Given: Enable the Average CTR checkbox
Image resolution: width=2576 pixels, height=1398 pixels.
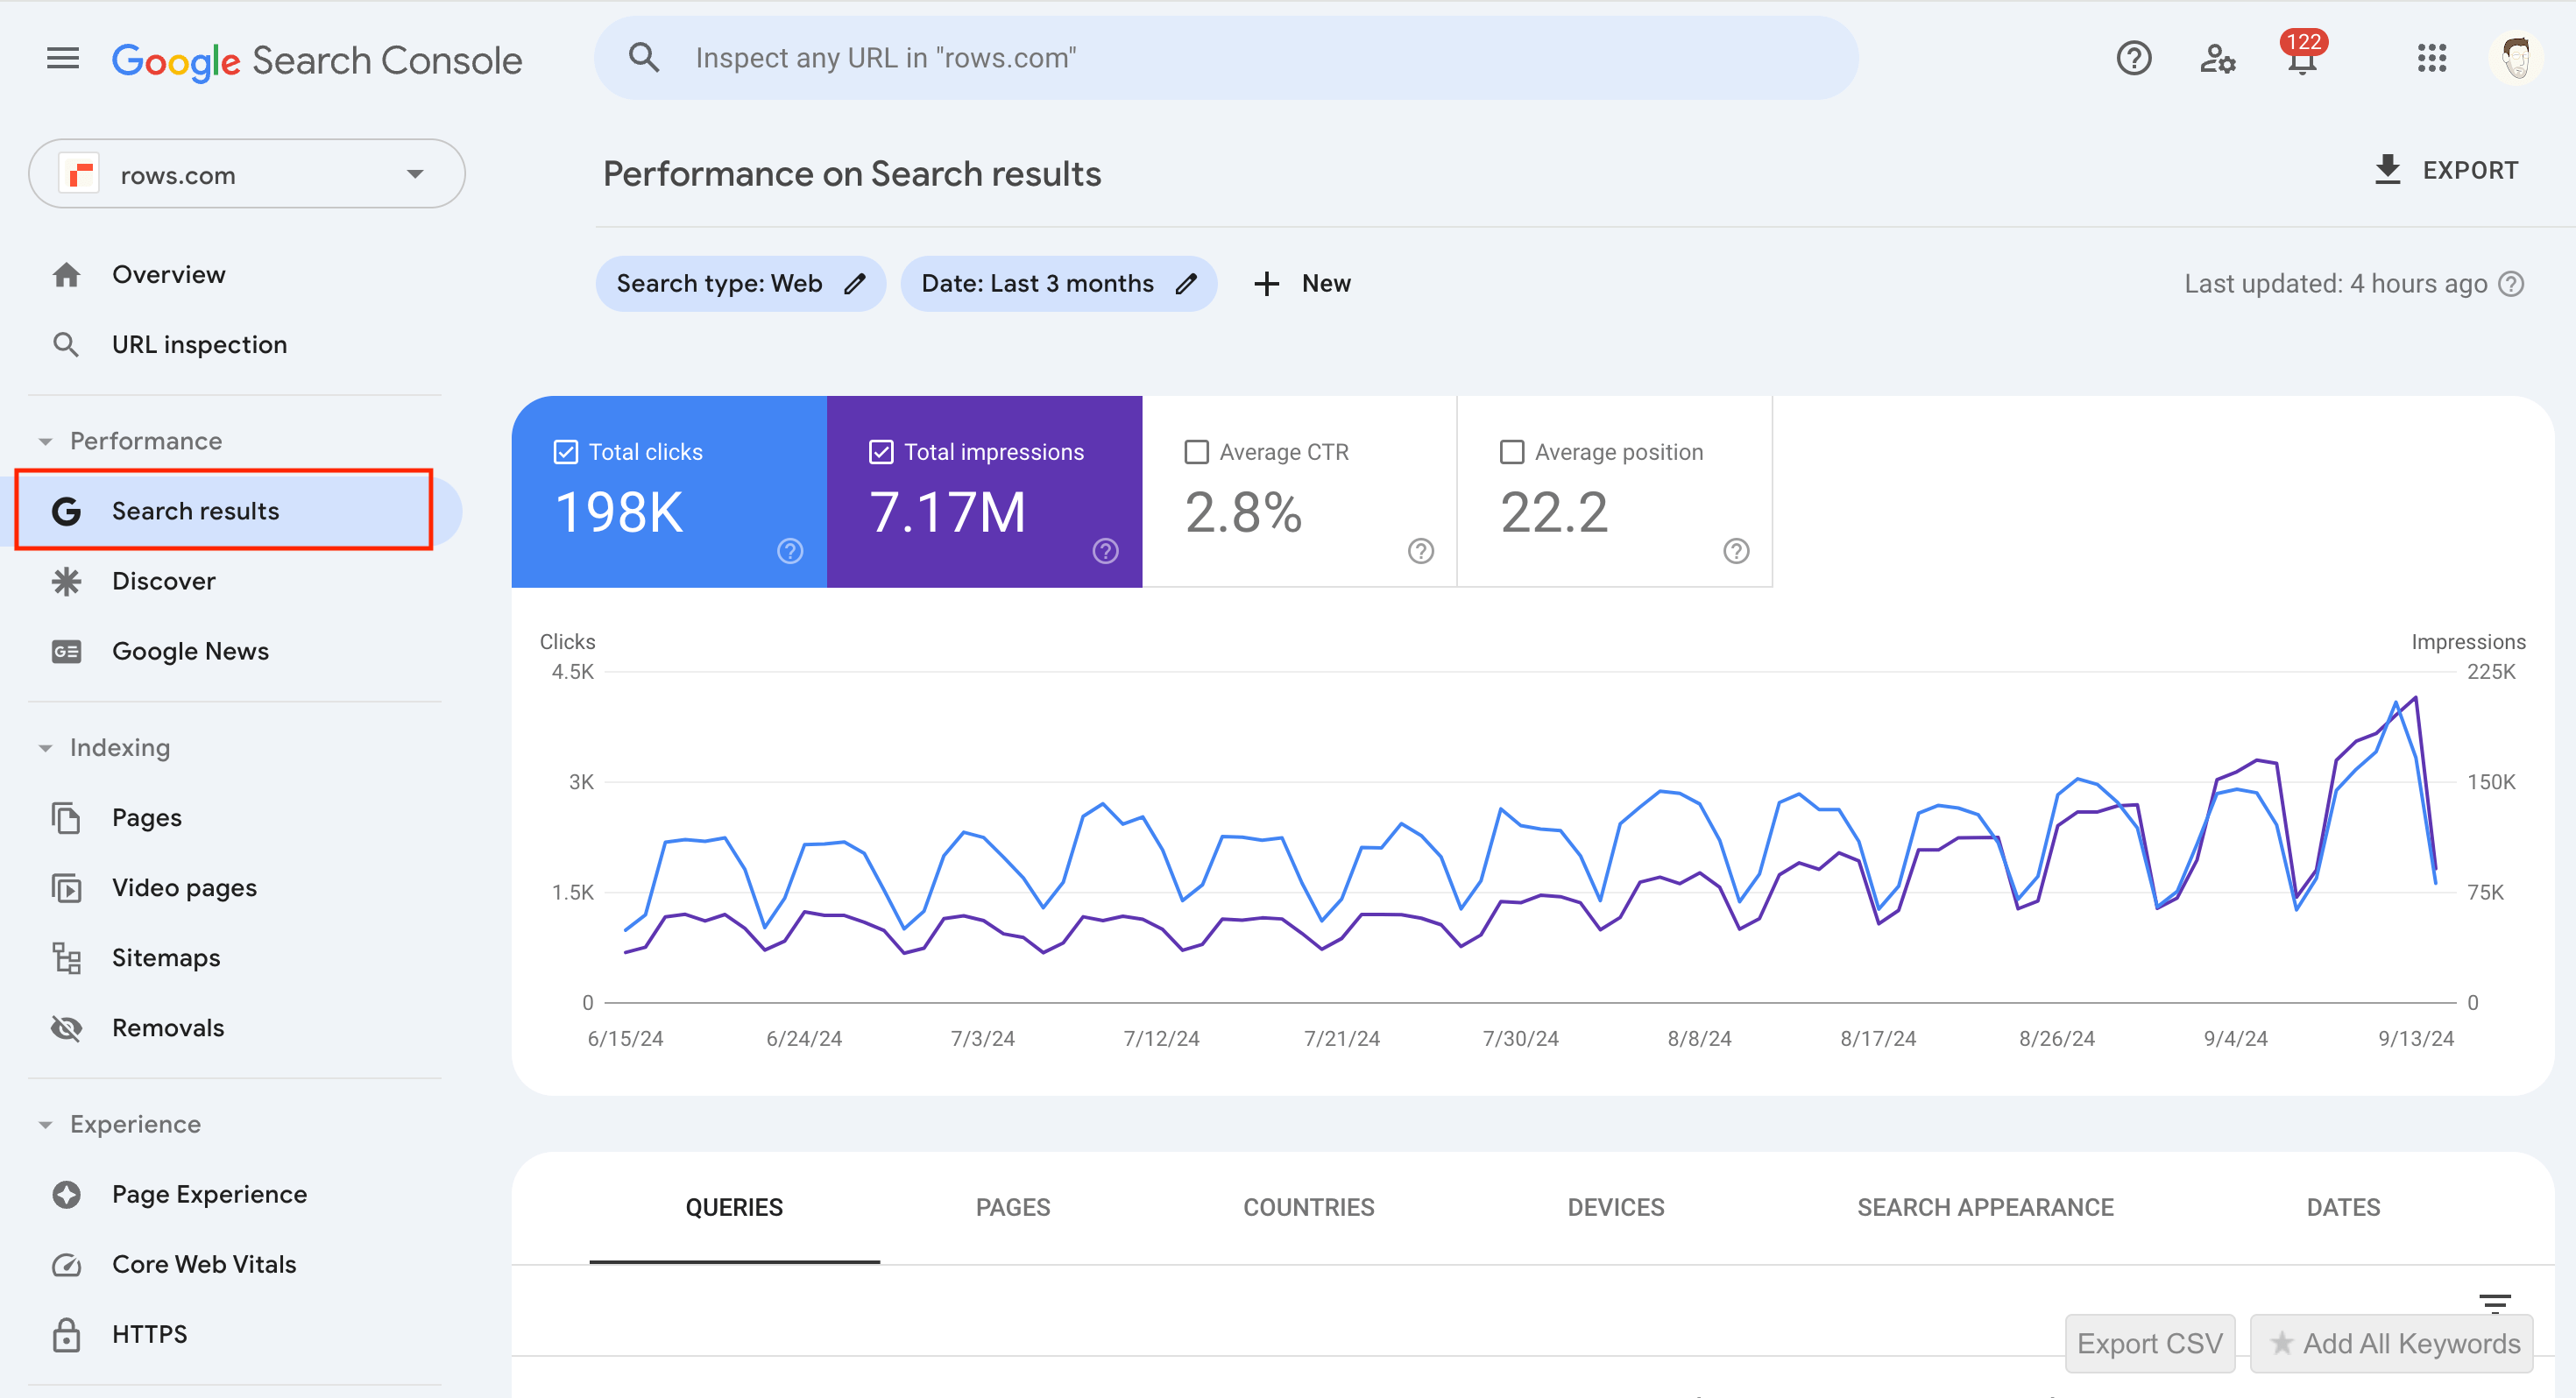Looking at the screenshot, I should [x=1197, y=451].
